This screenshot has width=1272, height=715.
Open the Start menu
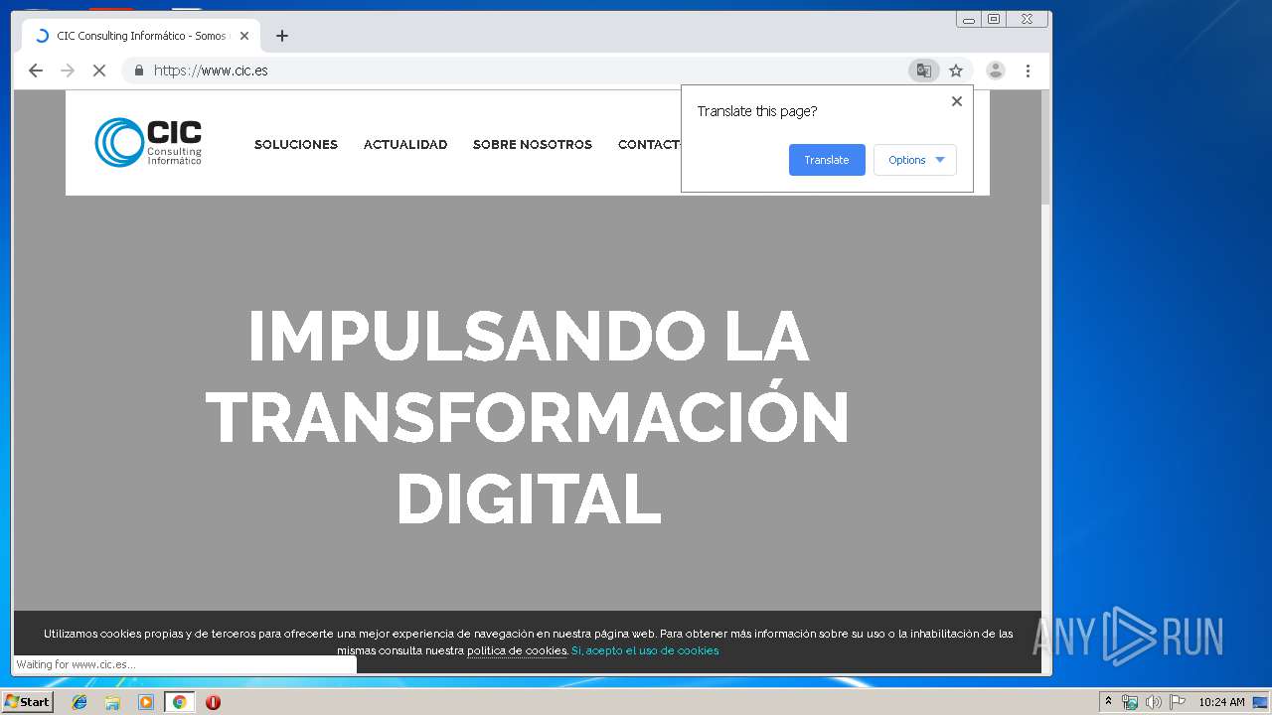click(x=27, y=702)
